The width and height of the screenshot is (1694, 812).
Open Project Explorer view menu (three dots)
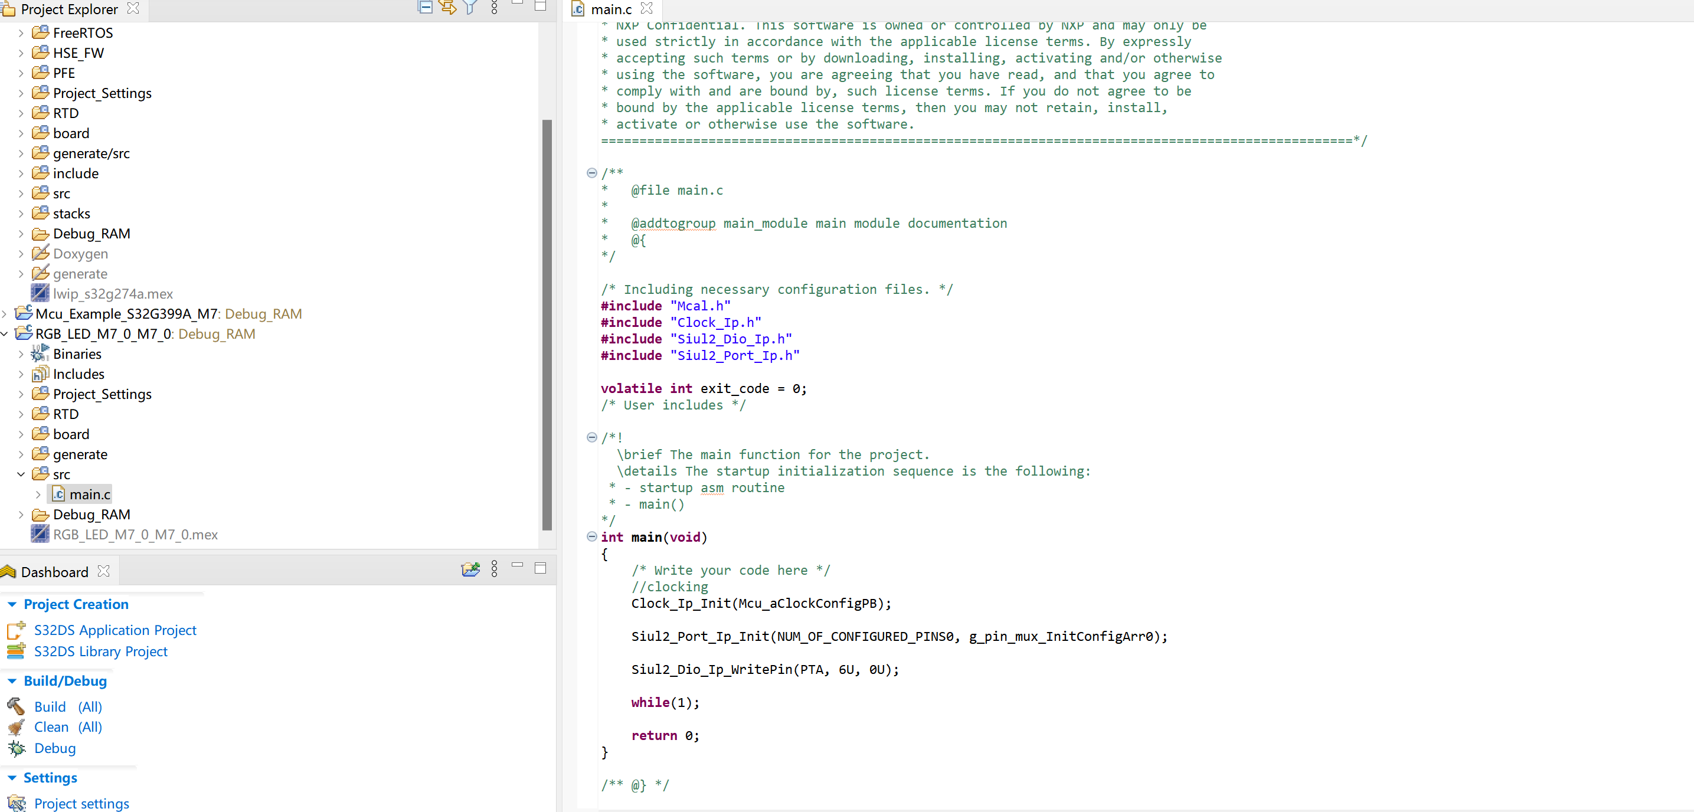tap(495, 7)
